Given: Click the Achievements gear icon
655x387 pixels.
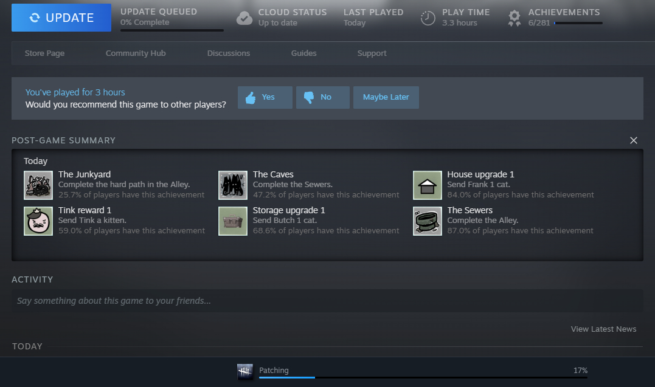Looking at the screenshot, I should [515, 18].
